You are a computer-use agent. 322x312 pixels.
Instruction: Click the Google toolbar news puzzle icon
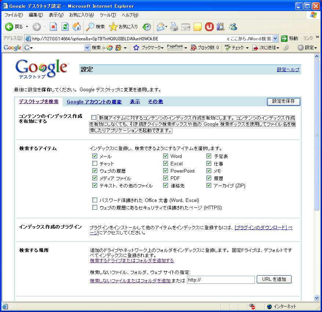tap(118, 48)
